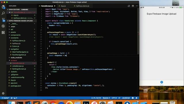Place cursor on the uploadImage code line
The height and width of the screenshot is (104, 184).
(x=58, y=53)
